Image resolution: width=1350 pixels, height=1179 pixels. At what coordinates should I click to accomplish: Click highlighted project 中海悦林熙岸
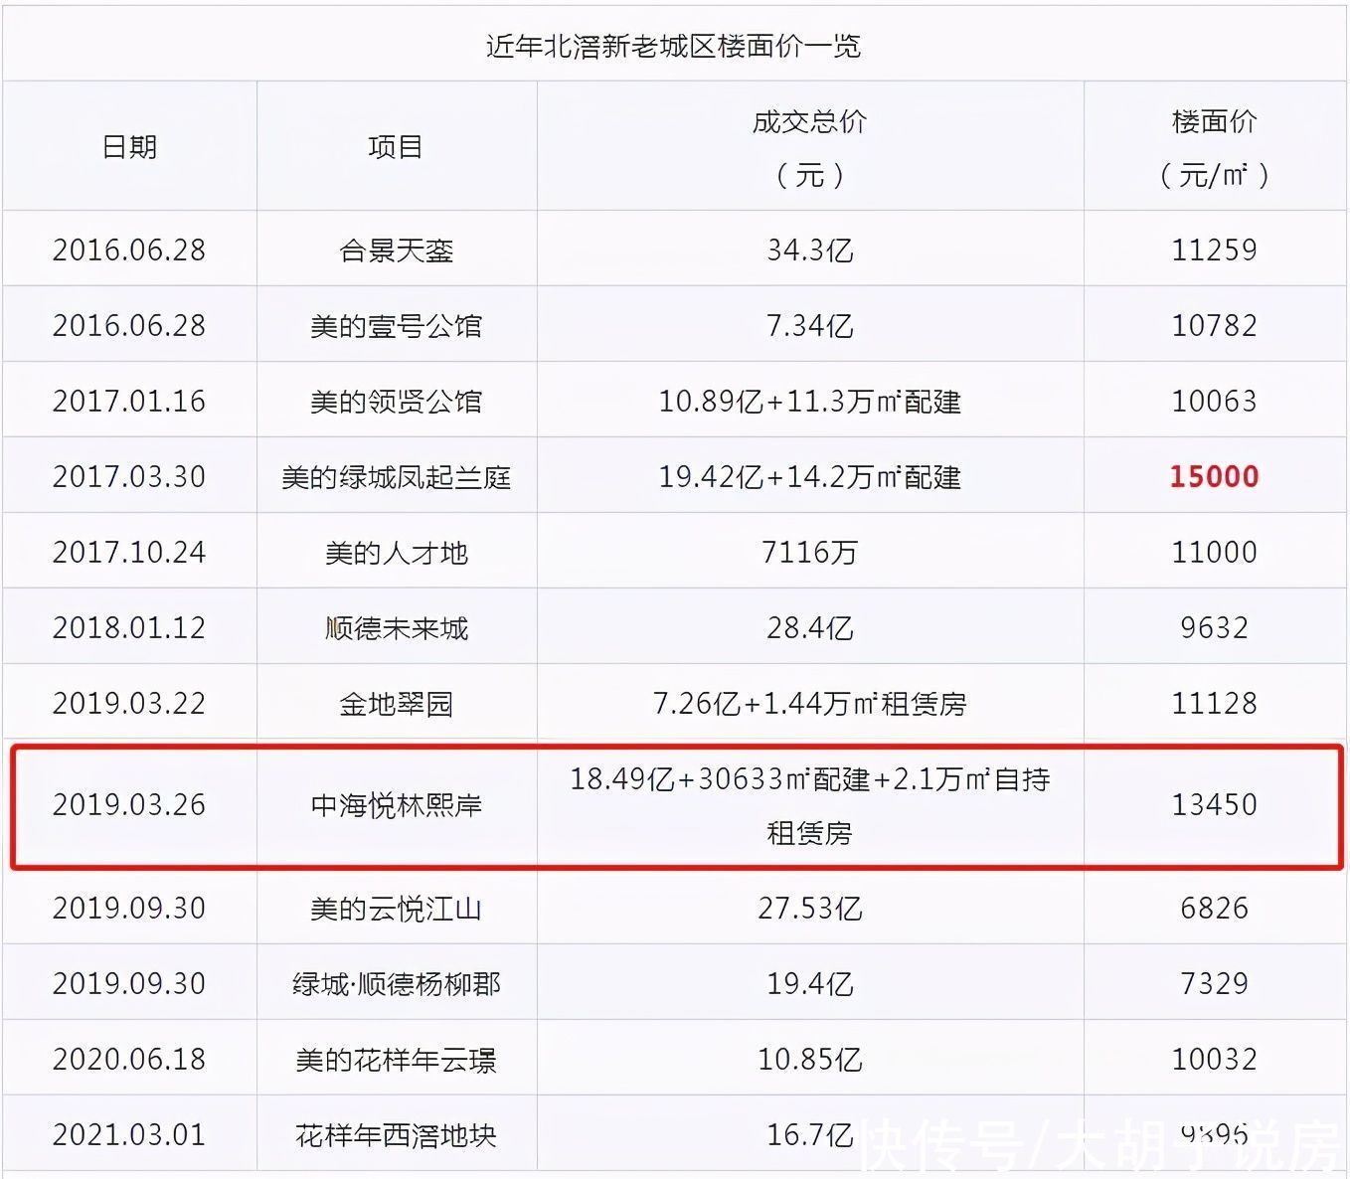click(x=396, y=804)
